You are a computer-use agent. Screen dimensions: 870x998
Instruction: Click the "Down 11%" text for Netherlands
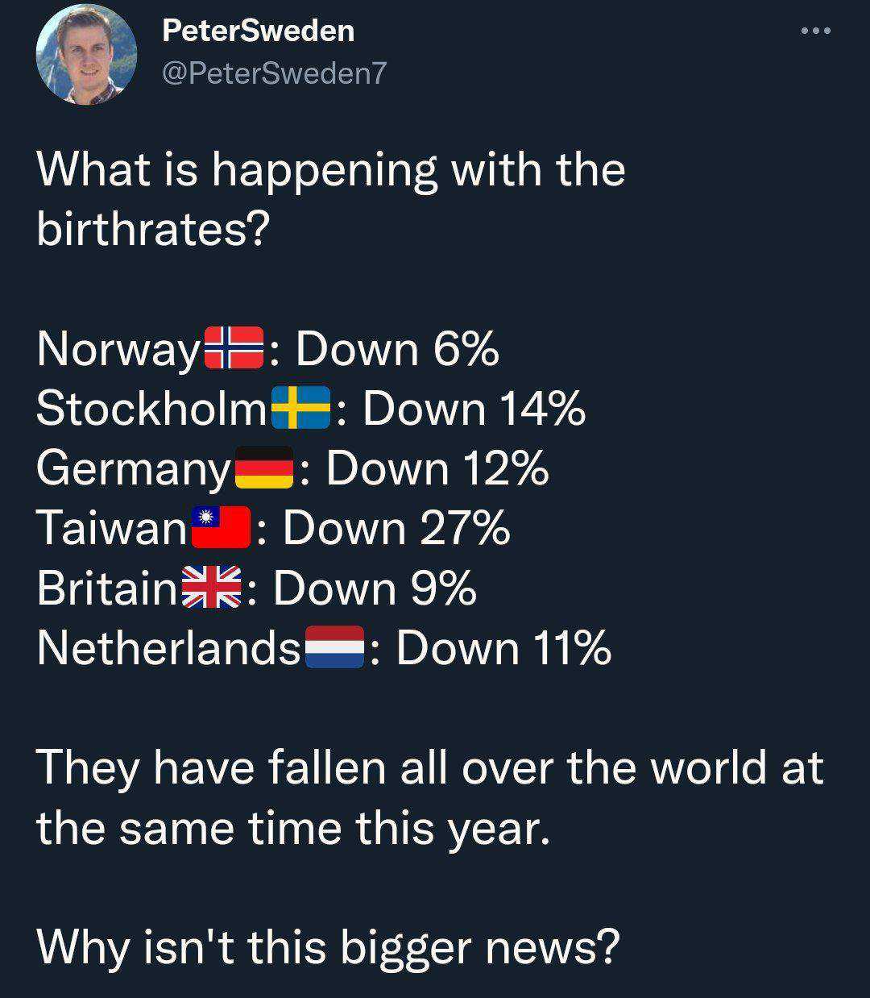(503, 647)
